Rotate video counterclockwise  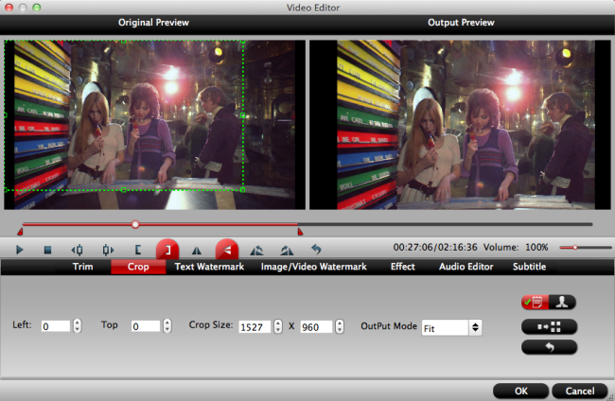(x=256, y=250)
